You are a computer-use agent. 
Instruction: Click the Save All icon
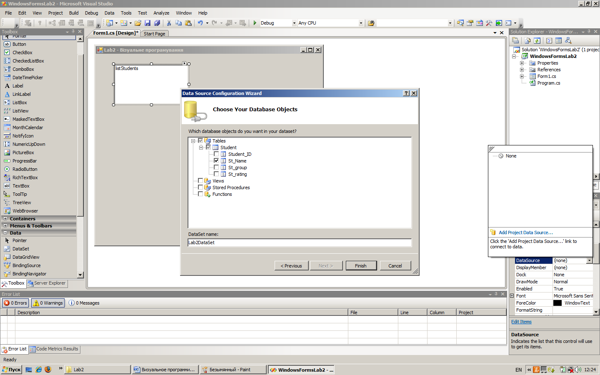[x=157, y=23]
